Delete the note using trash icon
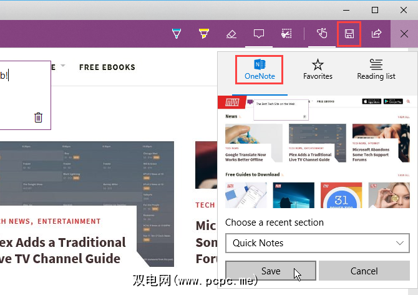418x295 pixels. (x=38, y=117)
